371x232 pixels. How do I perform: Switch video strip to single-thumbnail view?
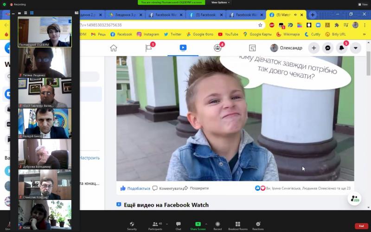click(19, 13)
